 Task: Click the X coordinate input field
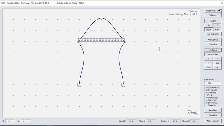(x=10, y=121)
